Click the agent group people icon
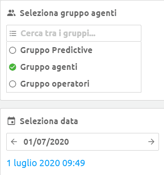This screenshot has height=175, width=164. [11, 13]
